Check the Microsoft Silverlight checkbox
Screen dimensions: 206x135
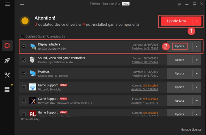coord(24,87)
